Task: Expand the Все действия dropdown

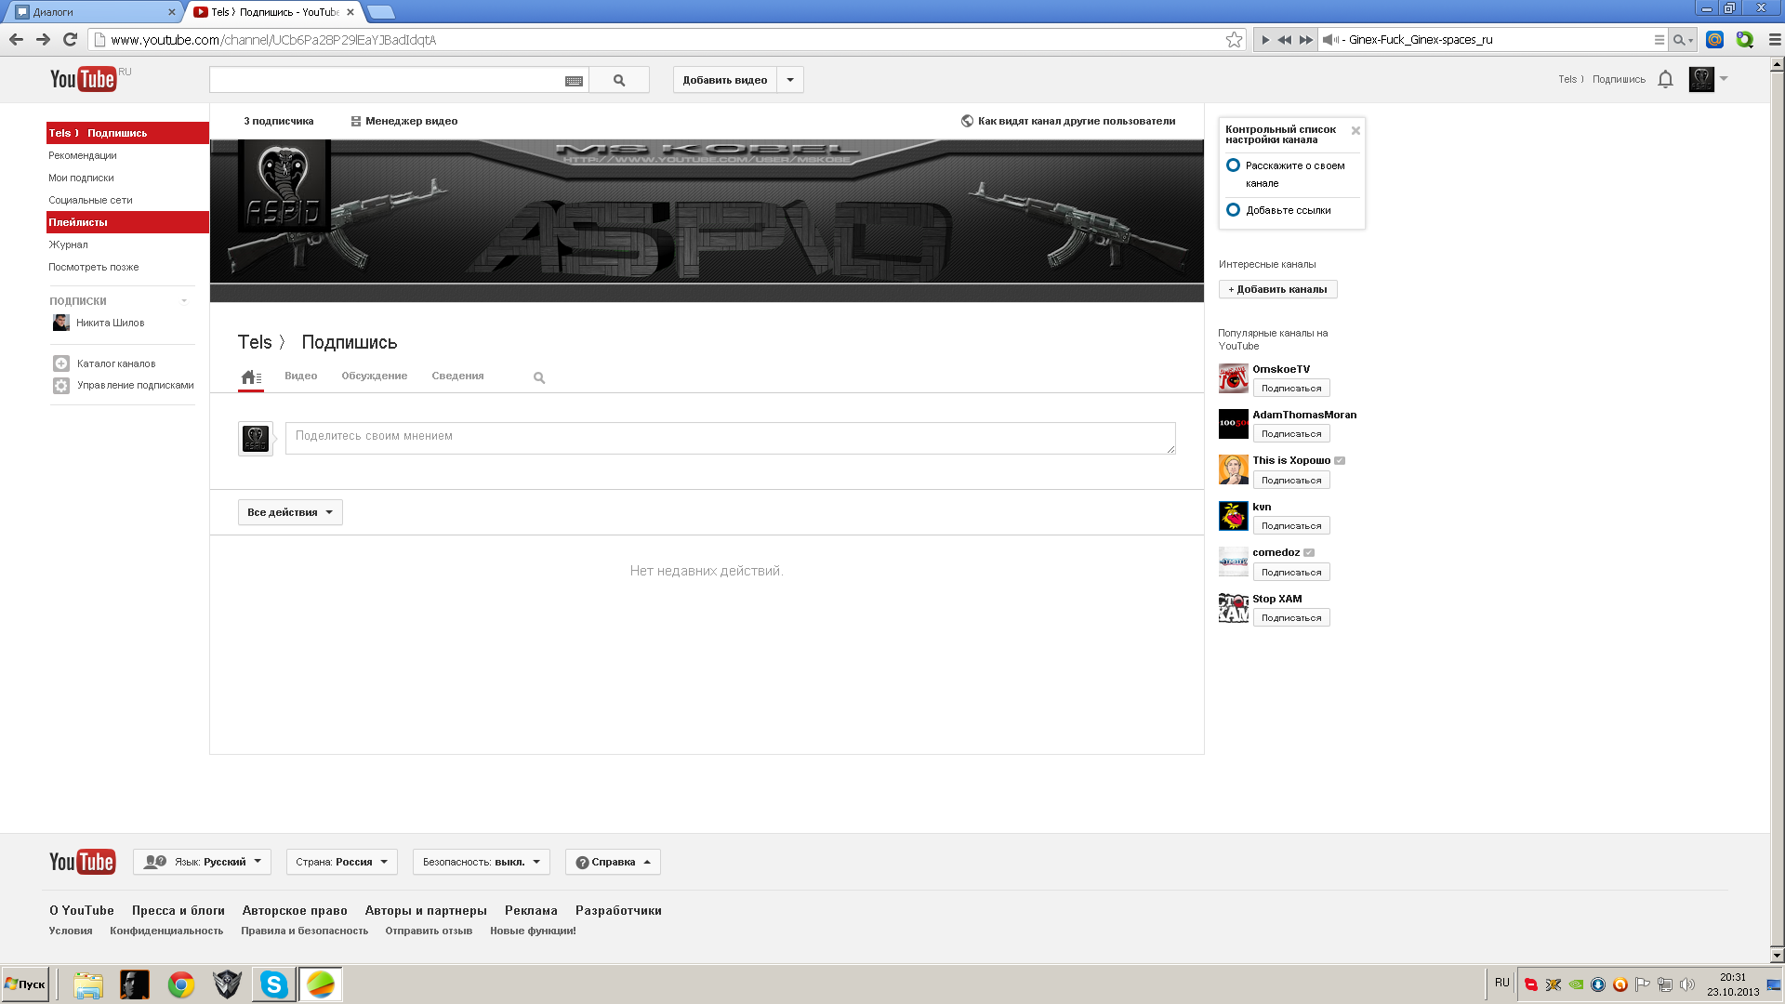Action: [290, 512]
